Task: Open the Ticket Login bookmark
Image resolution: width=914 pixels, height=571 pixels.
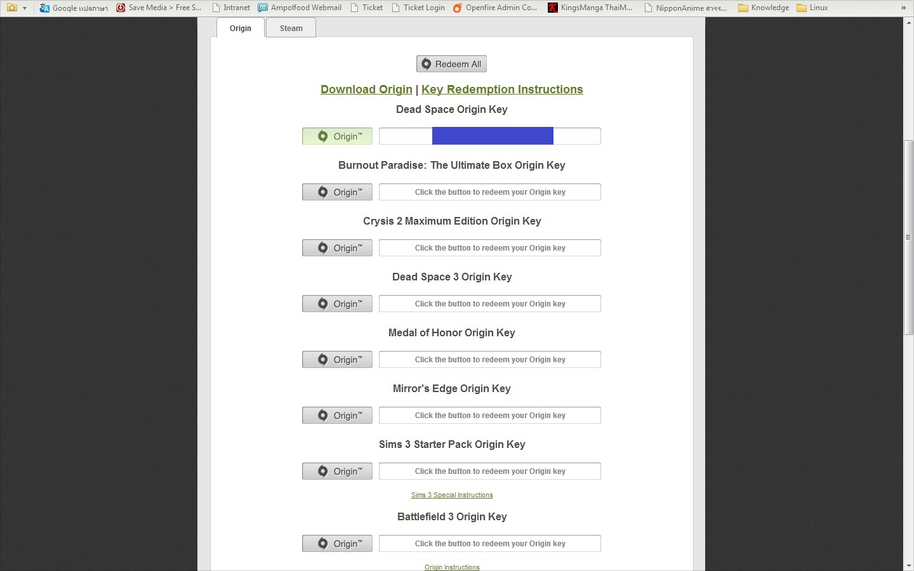Action: (418, 8)
